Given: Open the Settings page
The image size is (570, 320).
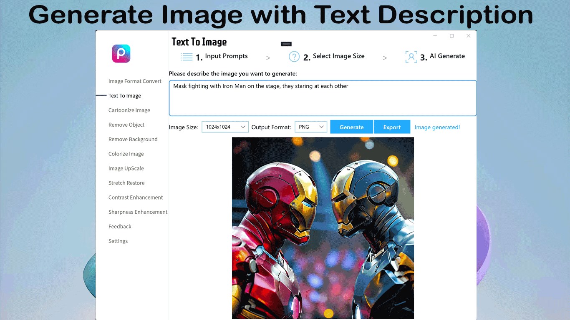Looking at the screenshot, I should point(118,241).
